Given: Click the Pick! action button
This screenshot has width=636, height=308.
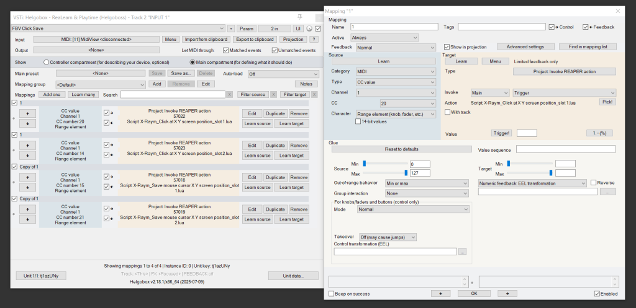Looking at the screenshot, I should click(607, 102).
